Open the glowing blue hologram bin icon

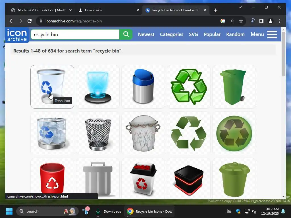(98, 87)
